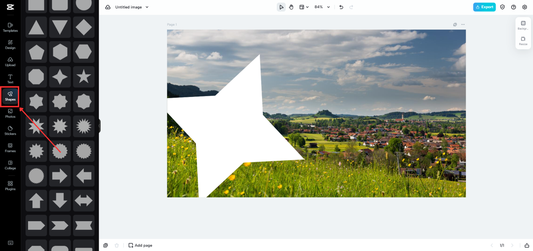The height and width of the screenshot is (251, 533).
Task: Undo the last action
Action: point(341,7)
